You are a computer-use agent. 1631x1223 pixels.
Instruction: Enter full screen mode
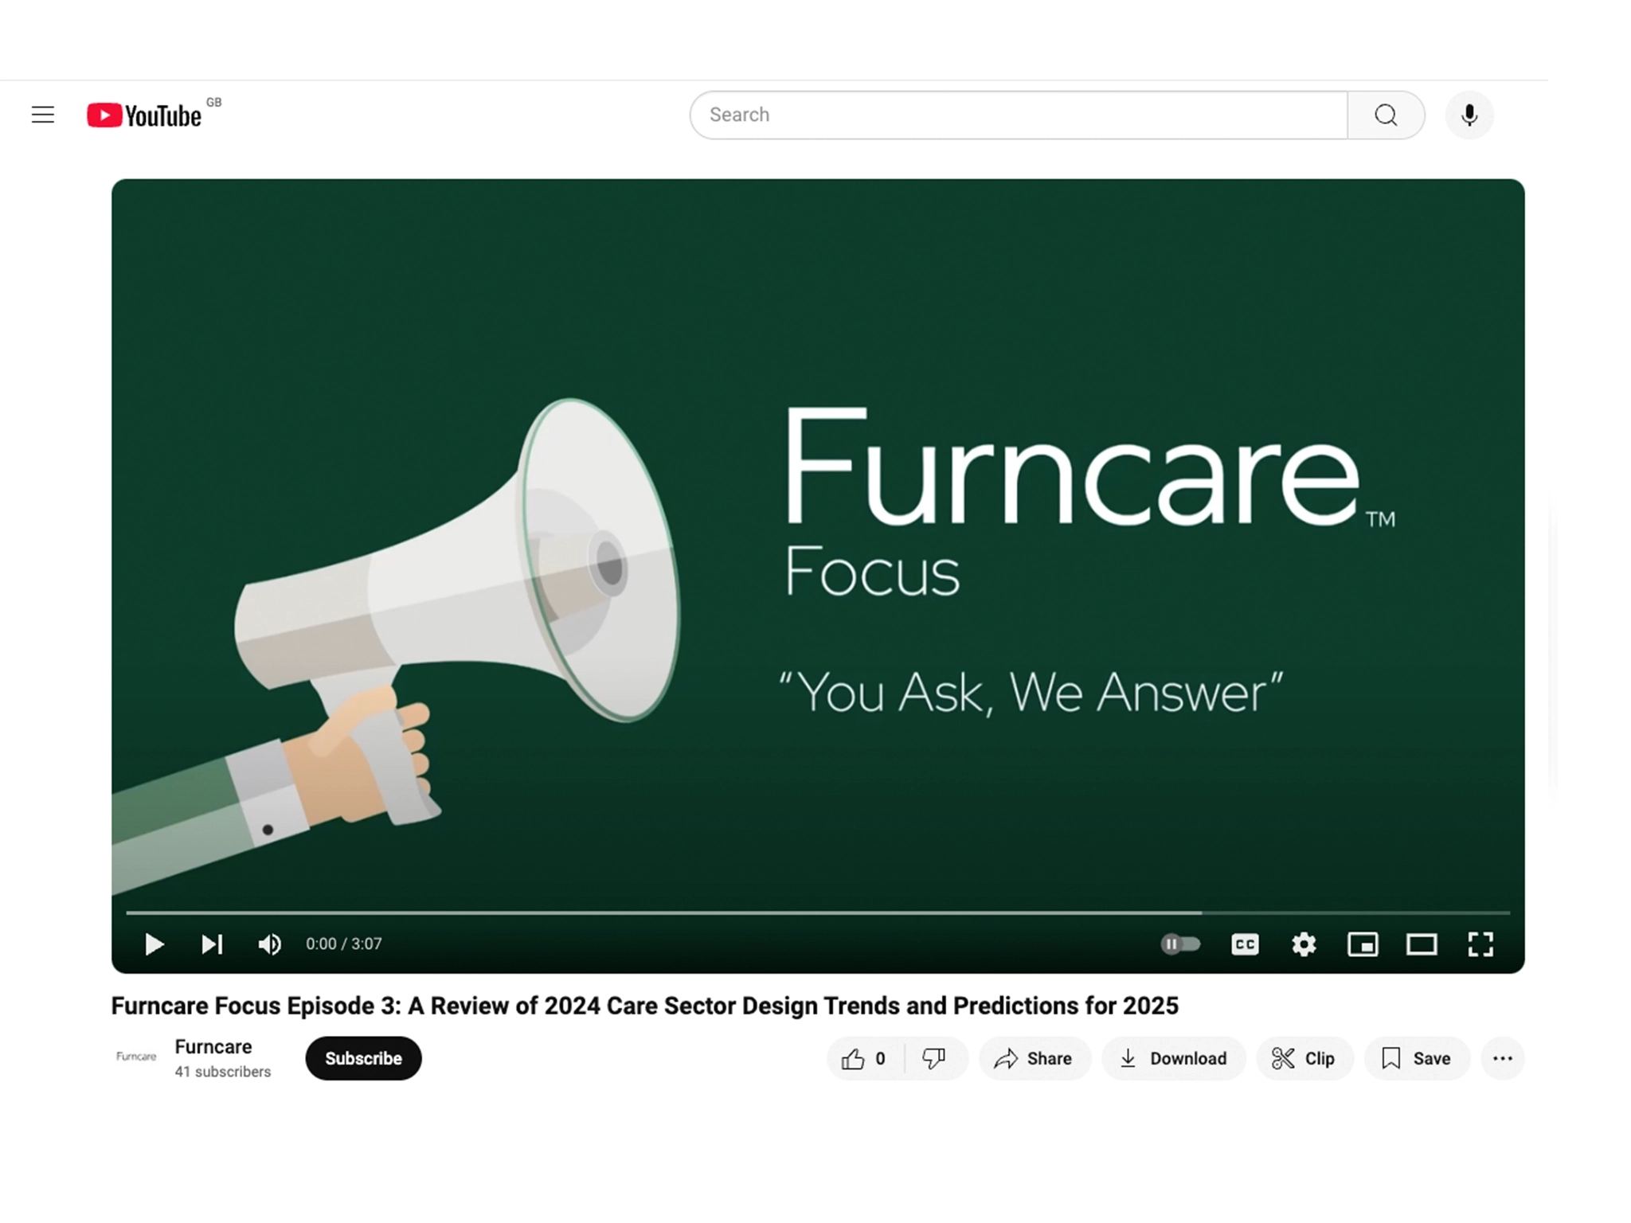click(x=1480, y=944)
